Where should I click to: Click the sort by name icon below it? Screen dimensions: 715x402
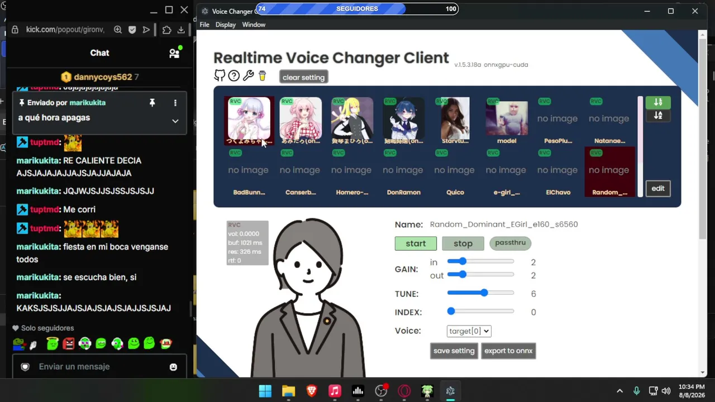pyautogui.click(x=658, y=116)
